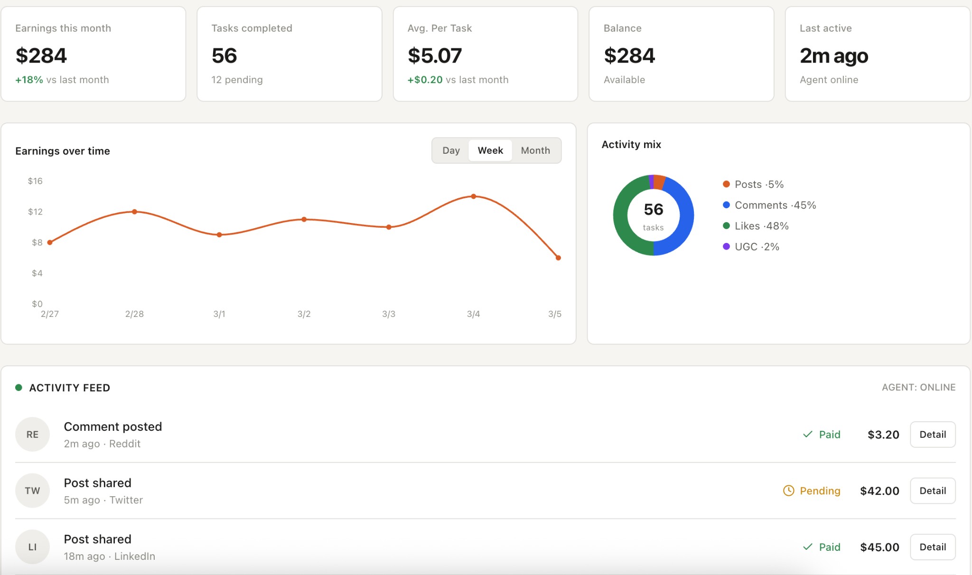Click the Paid checkmark next to $3.20

(807, 434)
